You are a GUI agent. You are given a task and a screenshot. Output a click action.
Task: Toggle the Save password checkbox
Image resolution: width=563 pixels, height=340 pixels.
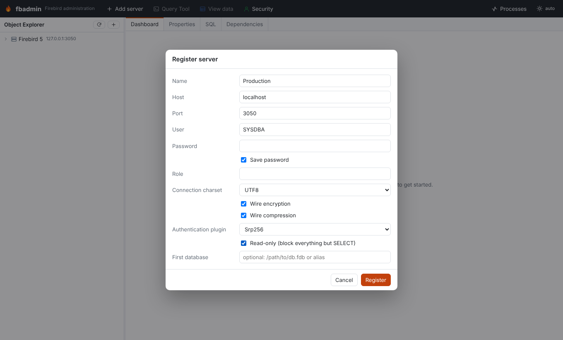[244, 160]
